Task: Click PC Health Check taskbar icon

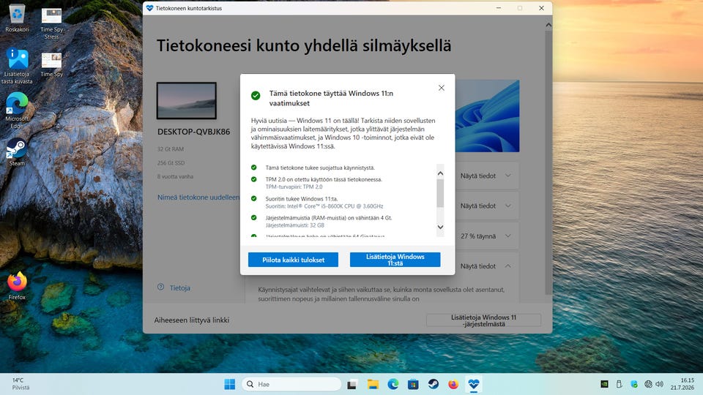Action: (474, 384)
